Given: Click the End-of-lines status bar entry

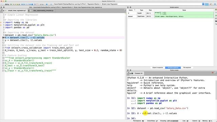Looking at the screenshot, I should click(152, 121).
